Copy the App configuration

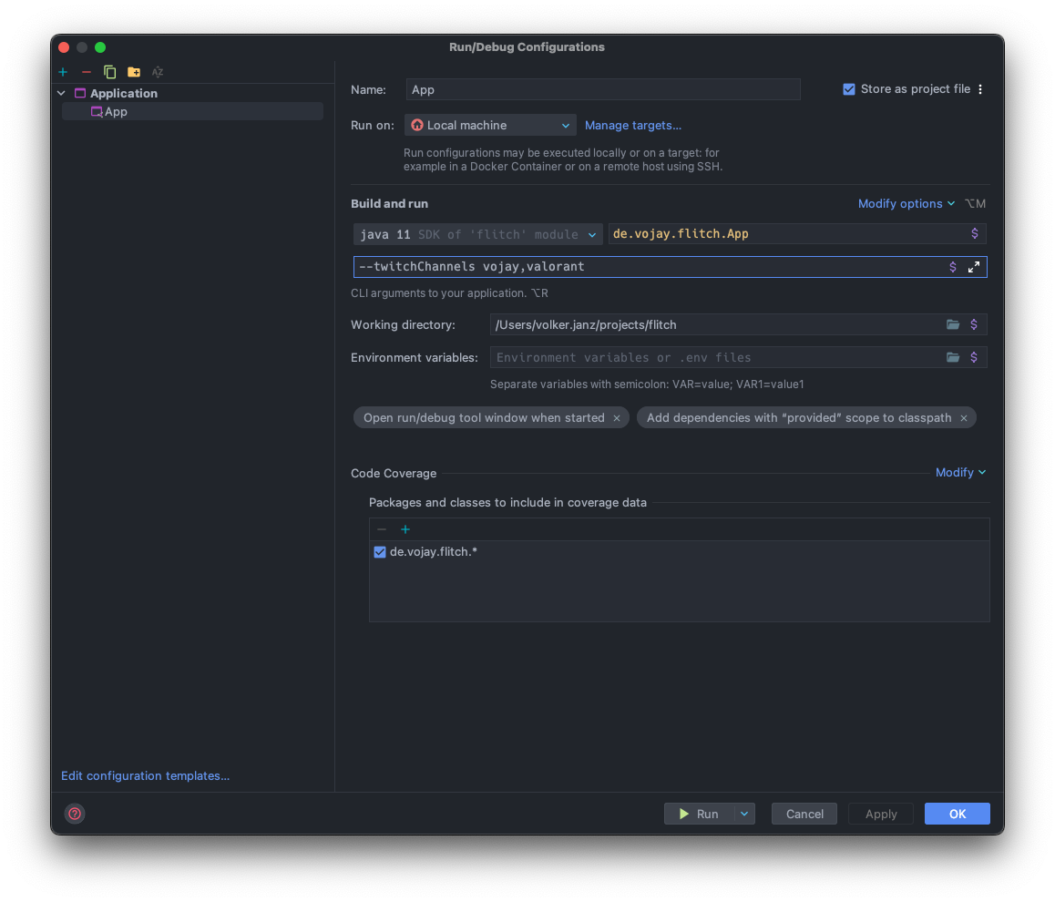point(110,72)
